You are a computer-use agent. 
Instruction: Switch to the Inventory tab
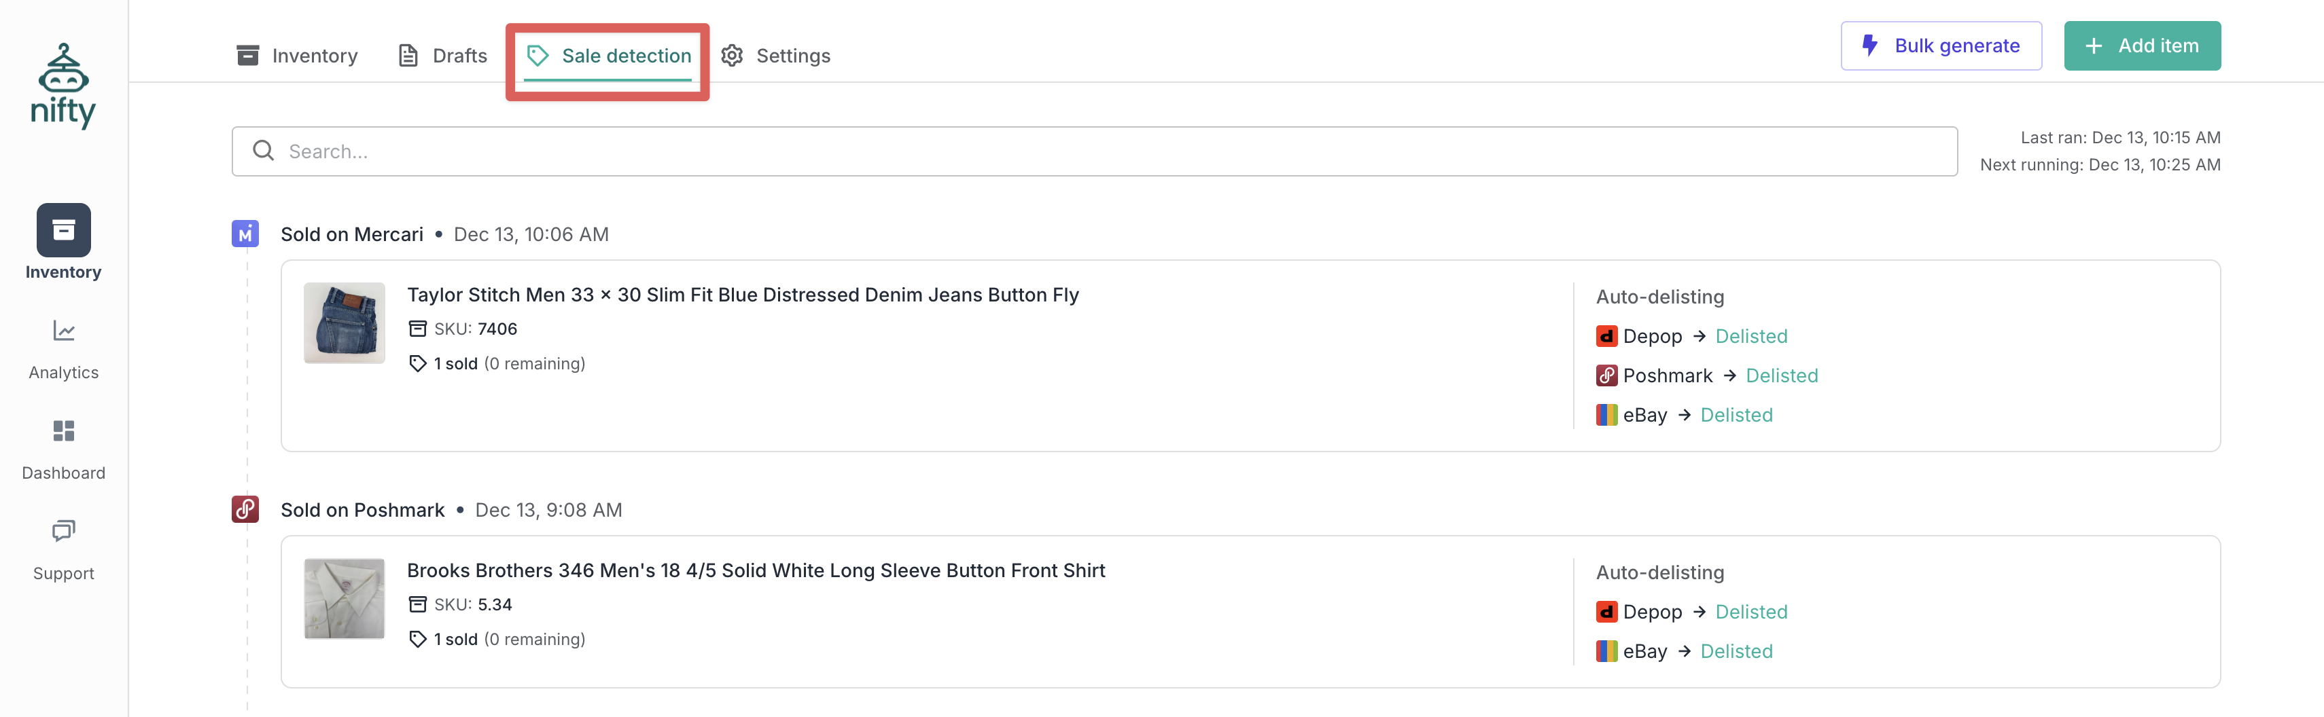coord(297,56)
